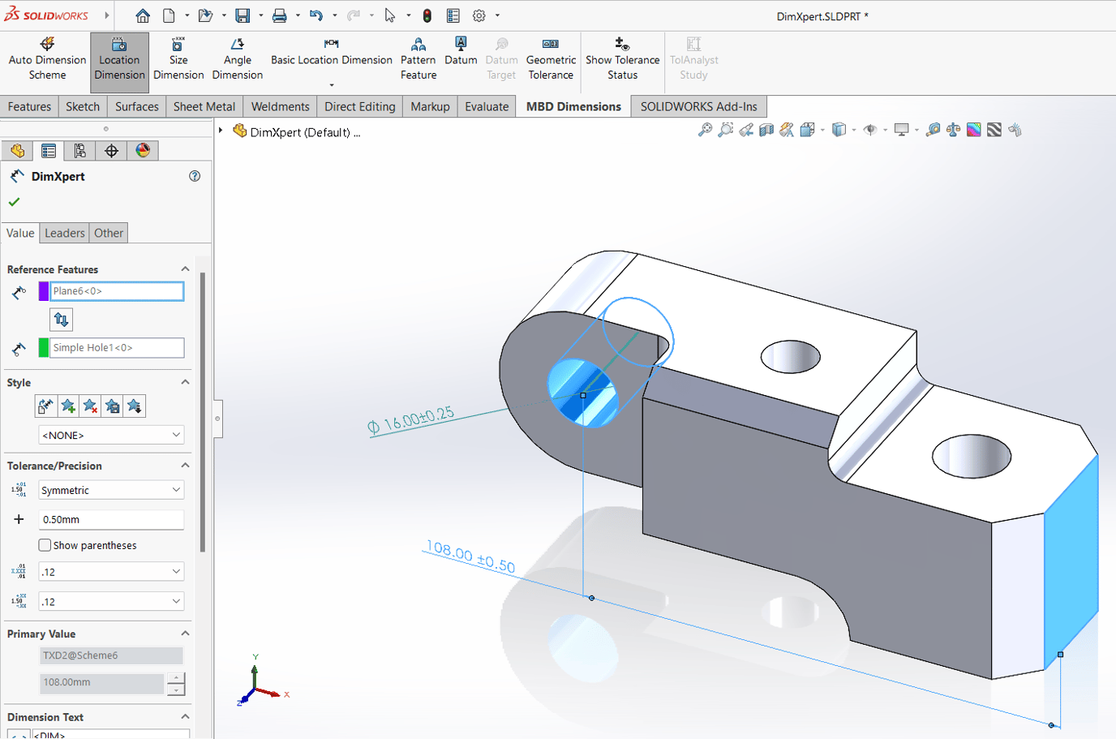Activate the Angle Dimension tool
Viewport: 1116px width, 739px height.
(237, 57)
